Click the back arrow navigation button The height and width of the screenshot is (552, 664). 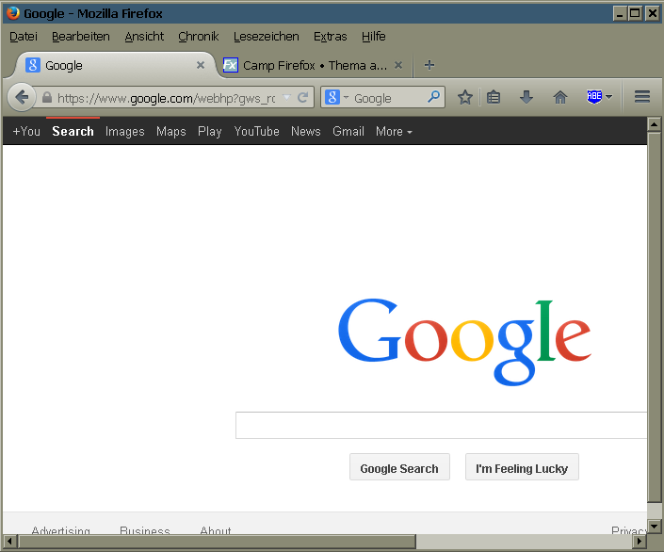21,98
